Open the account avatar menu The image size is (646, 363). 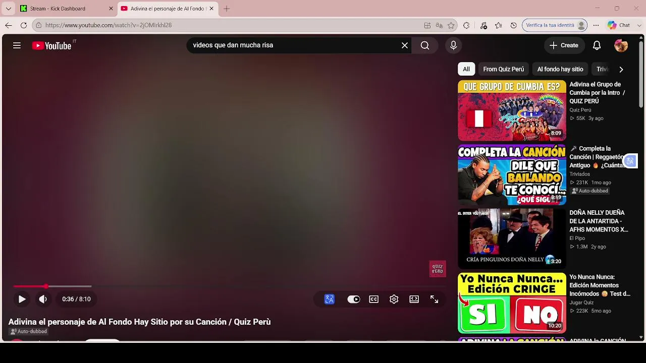click(x=621, y=45)
